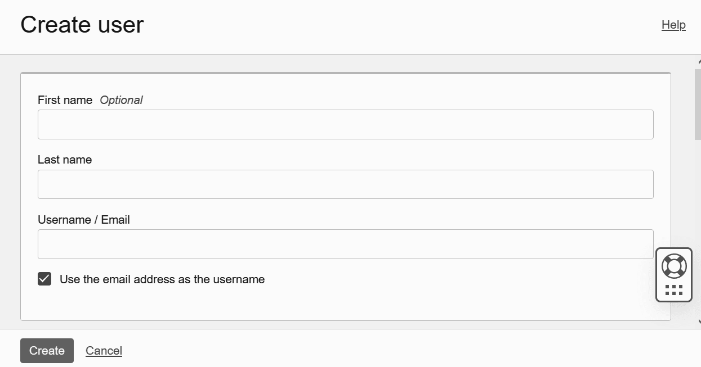Focus the First name input field
The width and height of the screenshot is (701, 367).
[345, 125]
